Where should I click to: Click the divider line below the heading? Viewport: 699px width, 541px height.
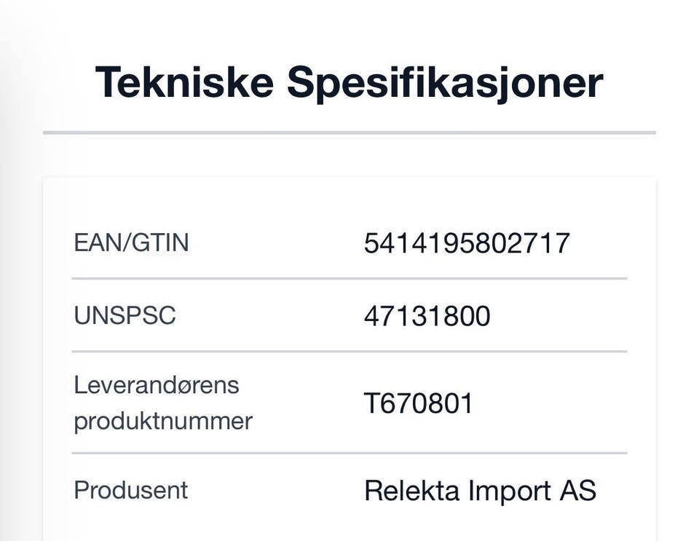pos(349,133)
